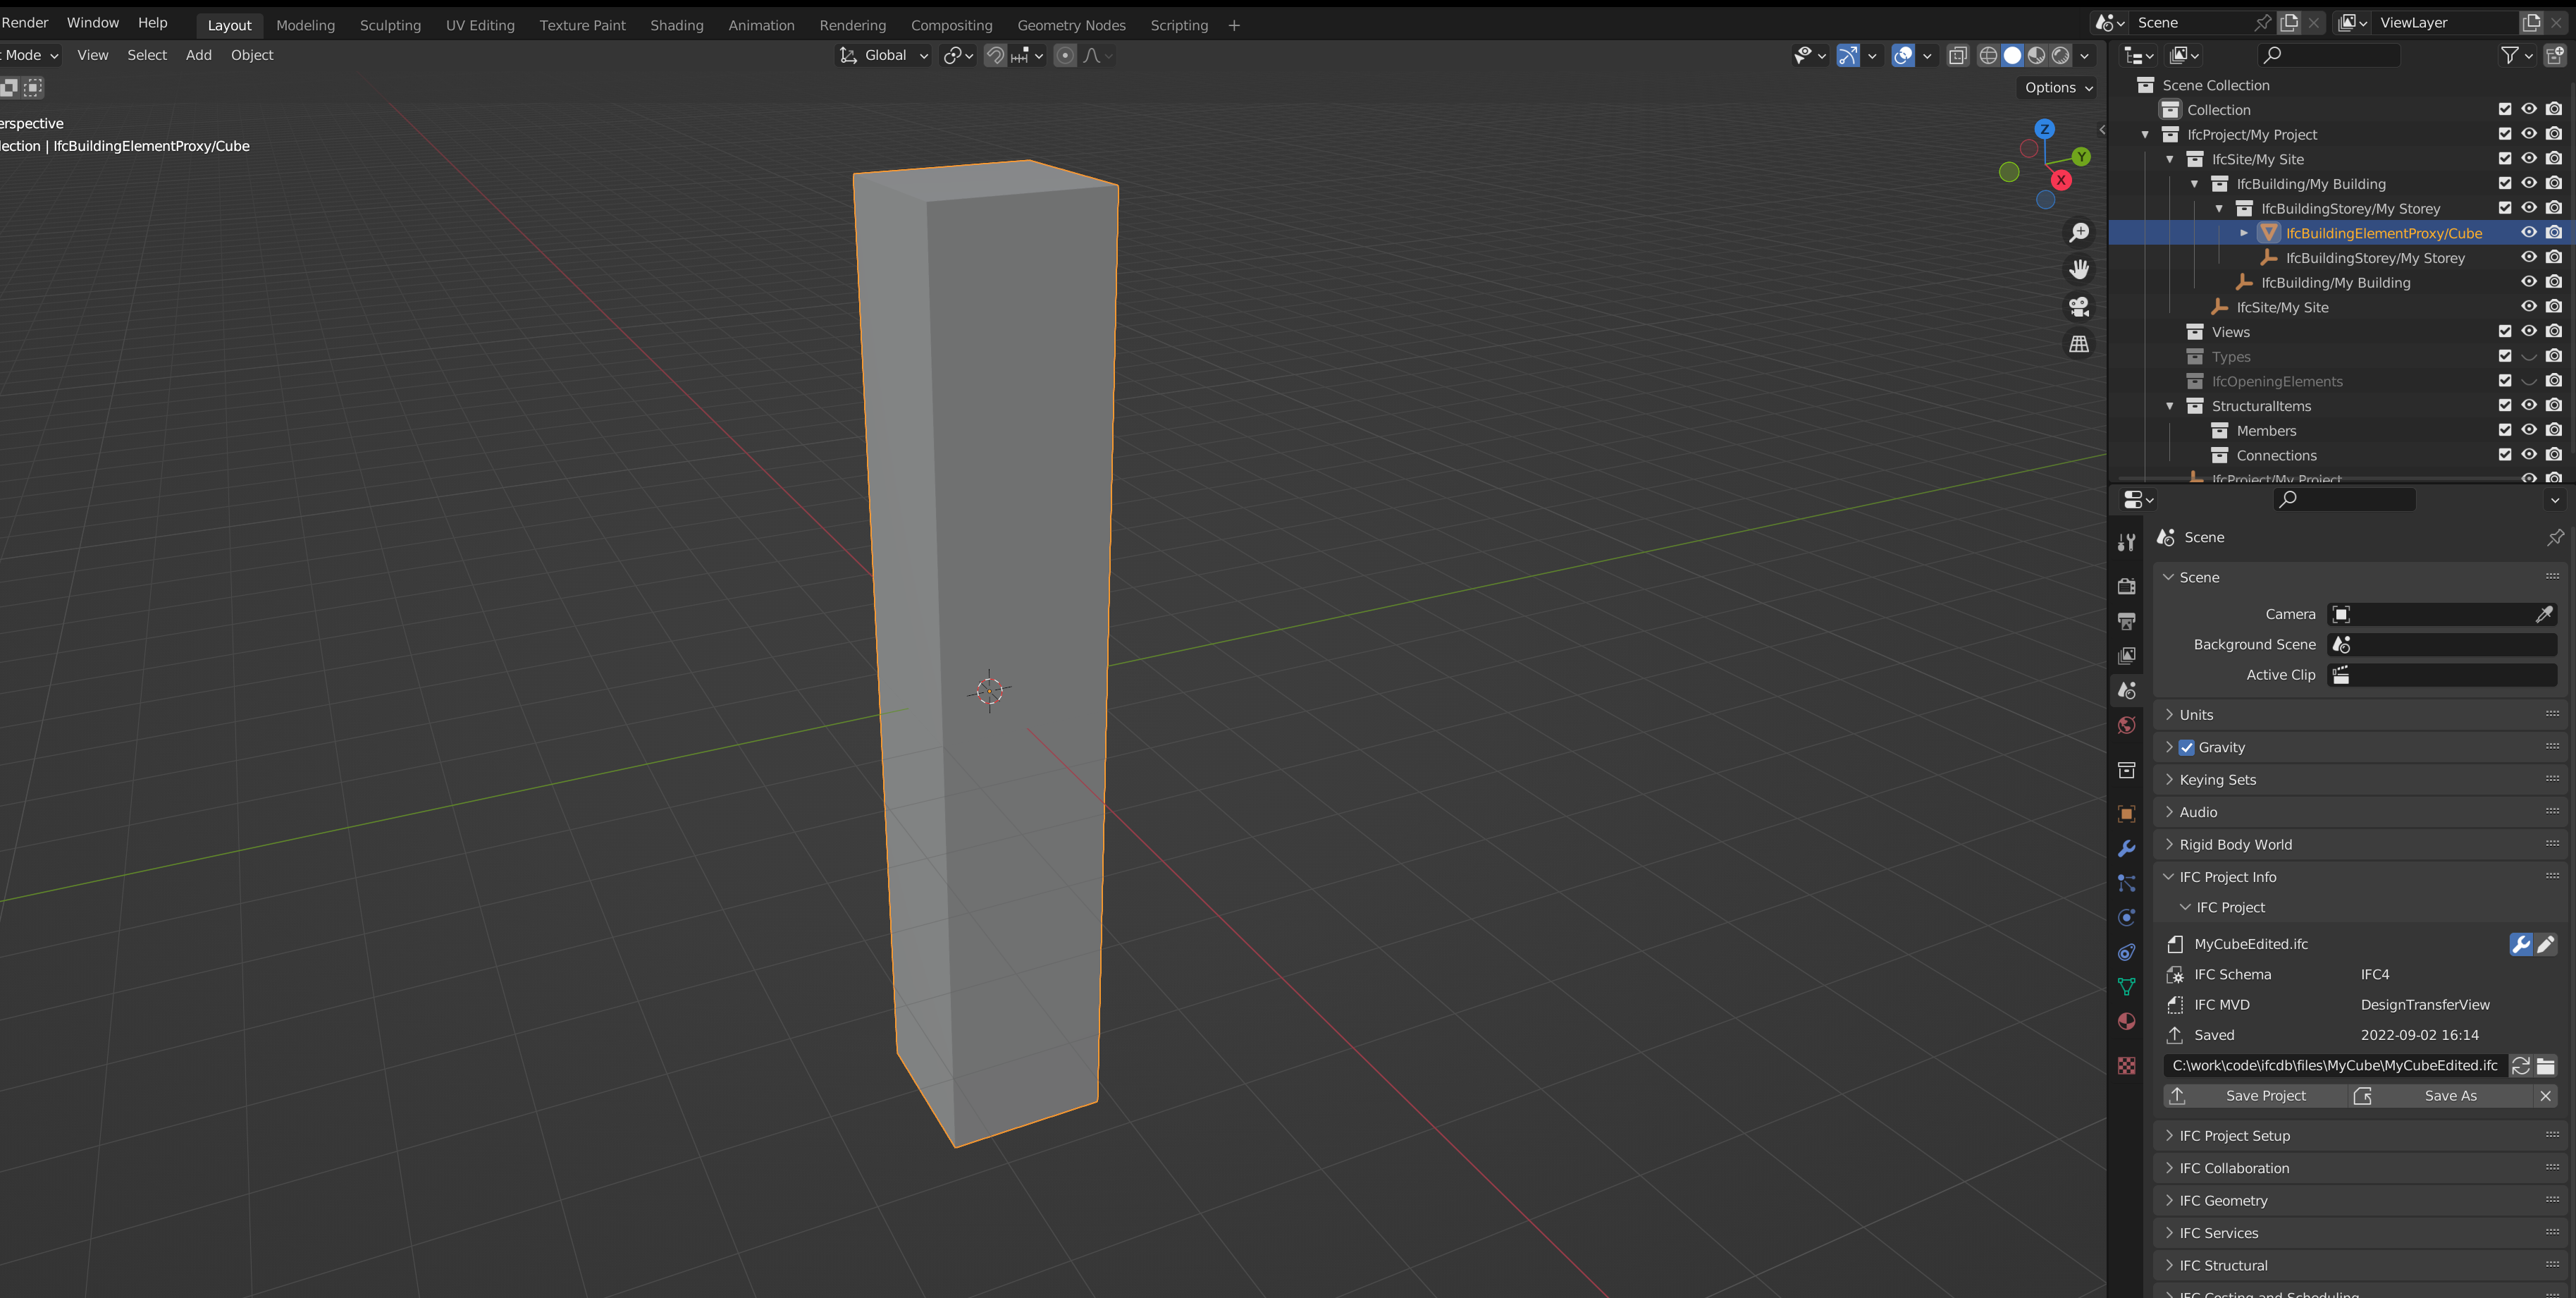This screenshot has width=2576, height=1298.
Task: Expand the Rigid Body World panel
Action: [2360, 844]
